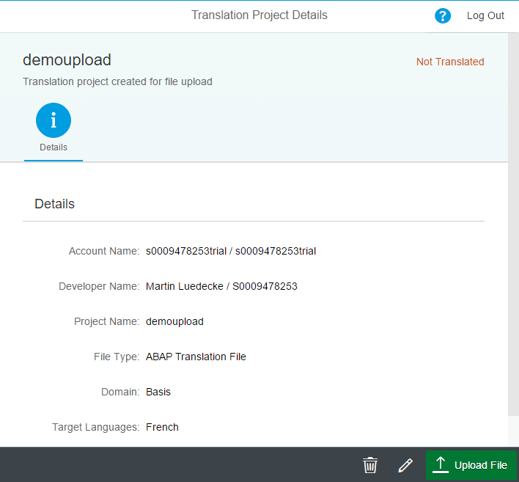Image resolution: width=519 pixels, height=482 pixels.
Task: Click developer name Martin Luedecke value
Action: pyautogui.click(x=221, y=286)
